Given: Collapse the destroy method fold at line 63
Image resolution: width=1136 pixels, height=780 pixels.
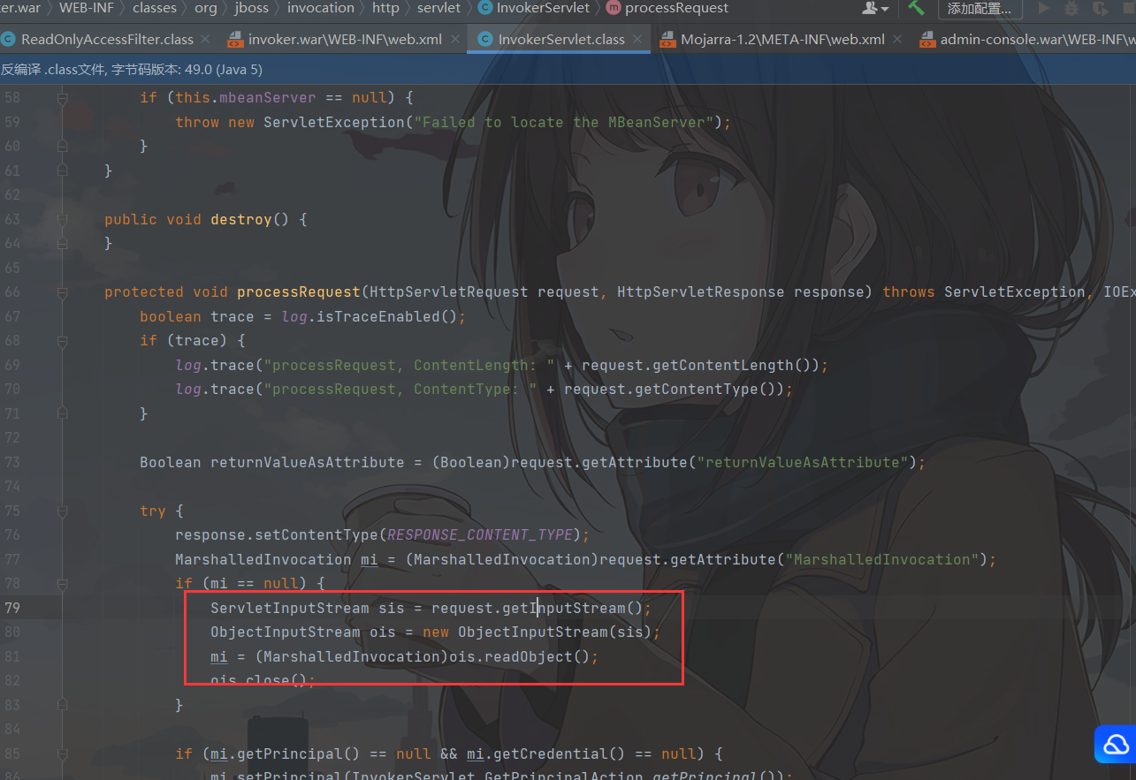Looking at the screenshot, I should [x=62, y=220].
